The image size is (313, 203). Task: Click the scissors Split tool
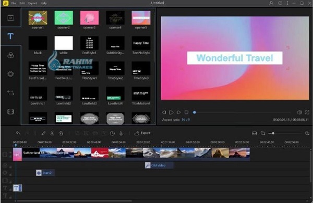(52, 133)
